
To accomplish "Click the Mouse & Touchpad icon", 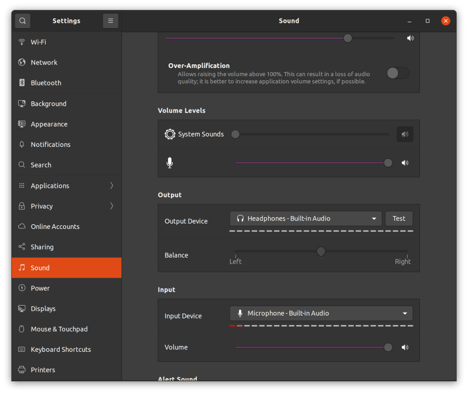I will 22,329.
